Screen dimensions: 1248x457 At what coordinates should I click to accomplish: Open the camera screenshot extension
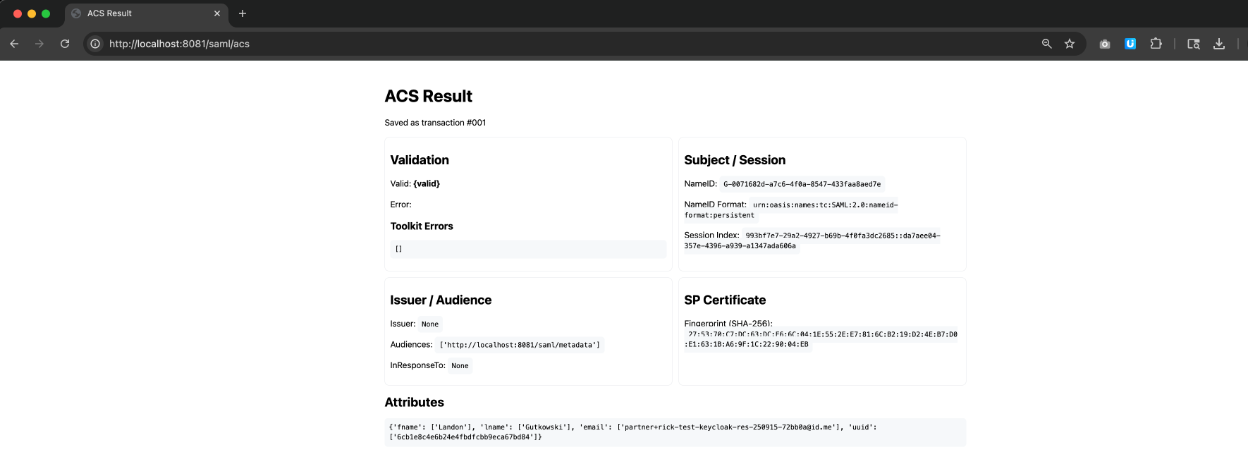tap(1105, 44)
